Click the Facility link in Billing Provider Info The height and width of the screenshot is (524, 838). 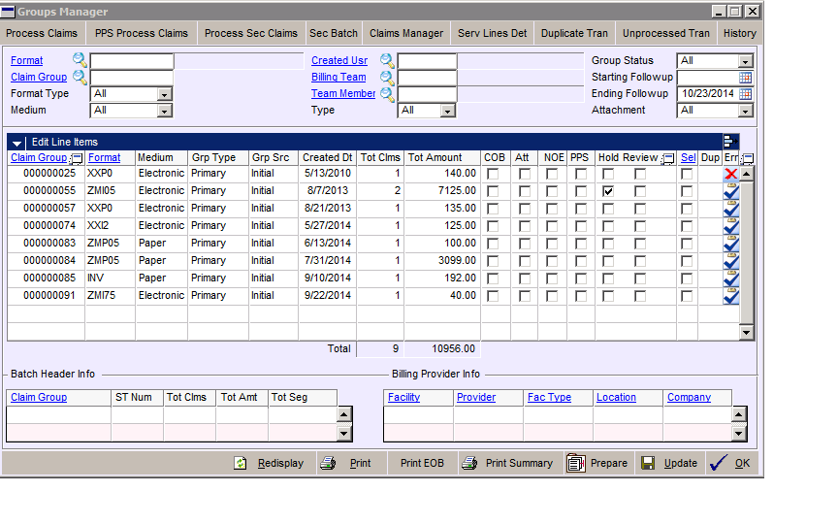pyautogui.click(x=403, y=397)
